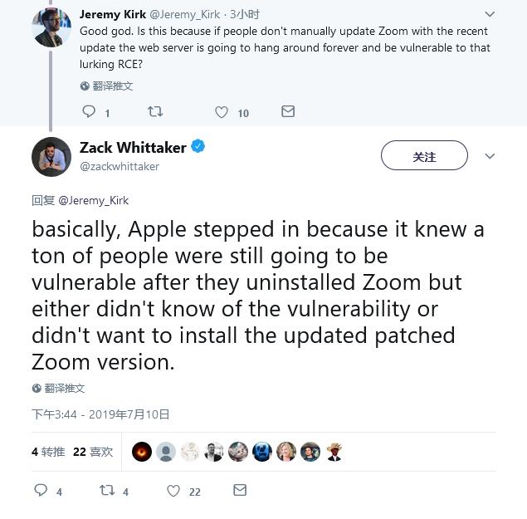Share Zack Whittaker's tweet by message
Screen dimensions: 527x519
pyautogui.click(x=240, y=491)
